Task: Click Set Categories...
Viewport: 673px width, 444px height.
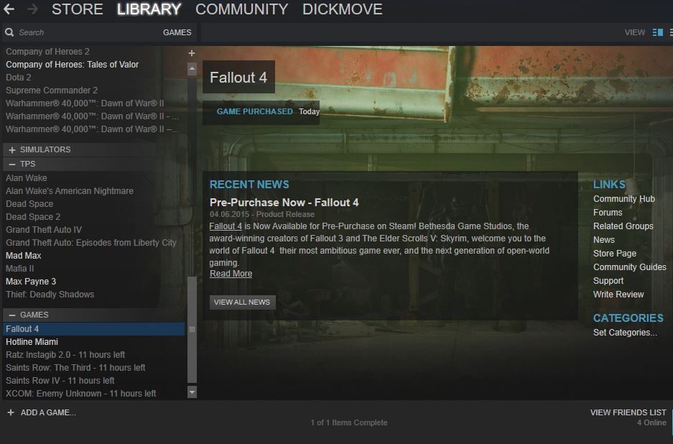Action: [x=625, y=333]
